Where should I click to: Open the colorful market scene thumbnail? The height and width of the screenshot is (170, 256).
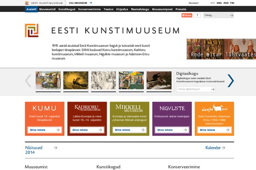pyautogui.click(x=131, y=80)
